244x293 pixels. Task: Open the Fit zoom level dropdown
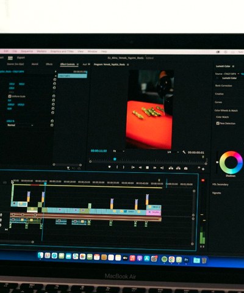click(118, 151)
